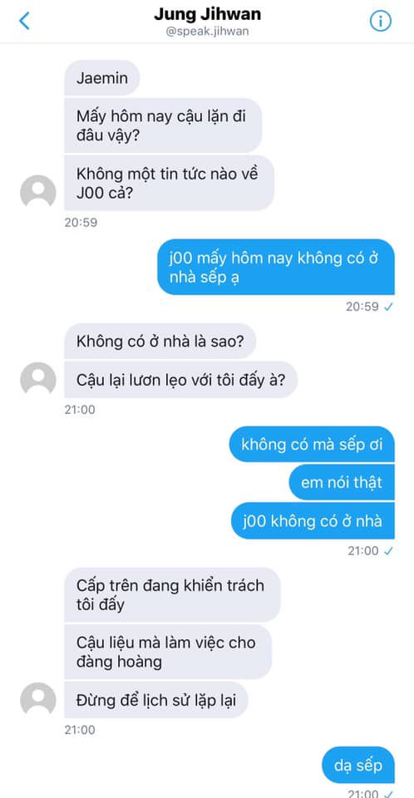414x798 pixels.
Task: Select the blue "j00 mấy hôm nay không có ở nhà" bubble
Action: pos(275,267)
